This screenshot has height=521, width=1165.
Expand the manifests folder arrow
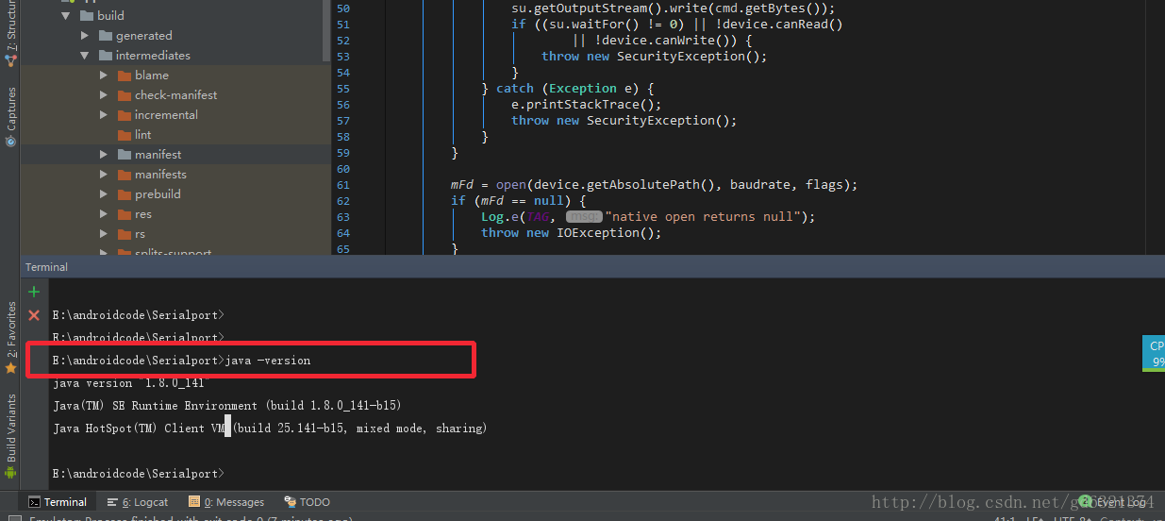[104, 175]
